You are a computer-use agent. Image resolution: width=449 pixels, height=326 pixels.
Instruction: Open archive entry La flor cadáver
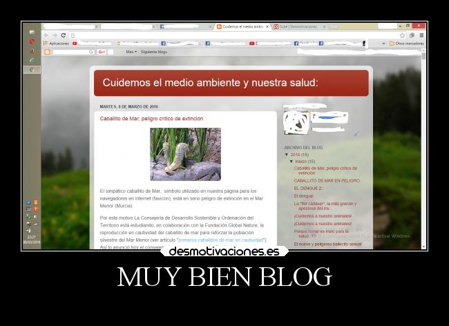point(325,206)
